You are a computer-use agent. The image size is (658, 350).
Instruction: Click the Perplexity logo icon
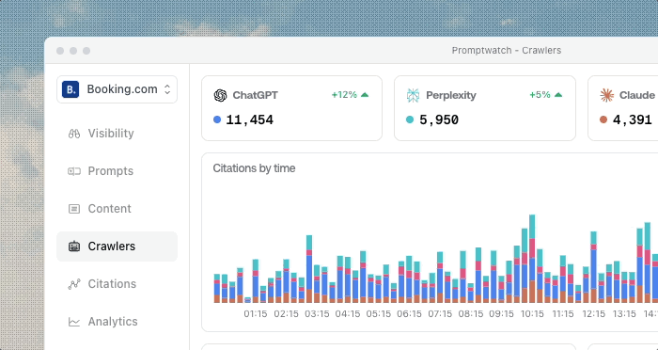click(x=413, y=95)
